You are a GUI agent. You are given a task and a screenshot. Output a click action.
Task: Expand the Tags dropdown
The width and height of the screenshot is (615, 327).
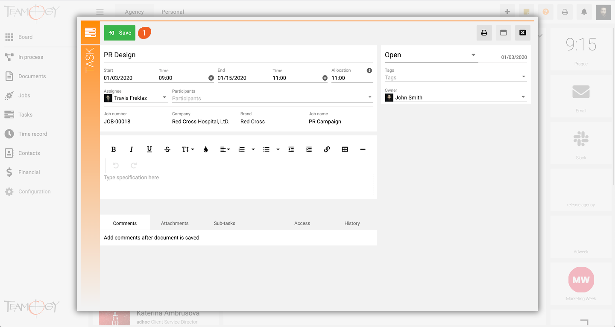pos(524,77)
